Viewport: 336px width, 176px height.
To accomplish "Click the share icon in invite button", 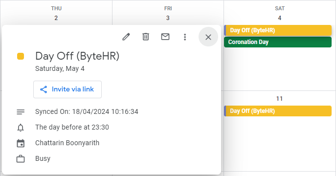I will (44, 89).
